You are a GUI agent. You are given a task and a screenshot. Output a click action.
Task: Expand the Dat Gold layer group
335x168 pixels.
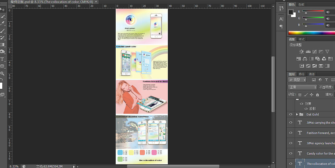click(x=297, y=114)
